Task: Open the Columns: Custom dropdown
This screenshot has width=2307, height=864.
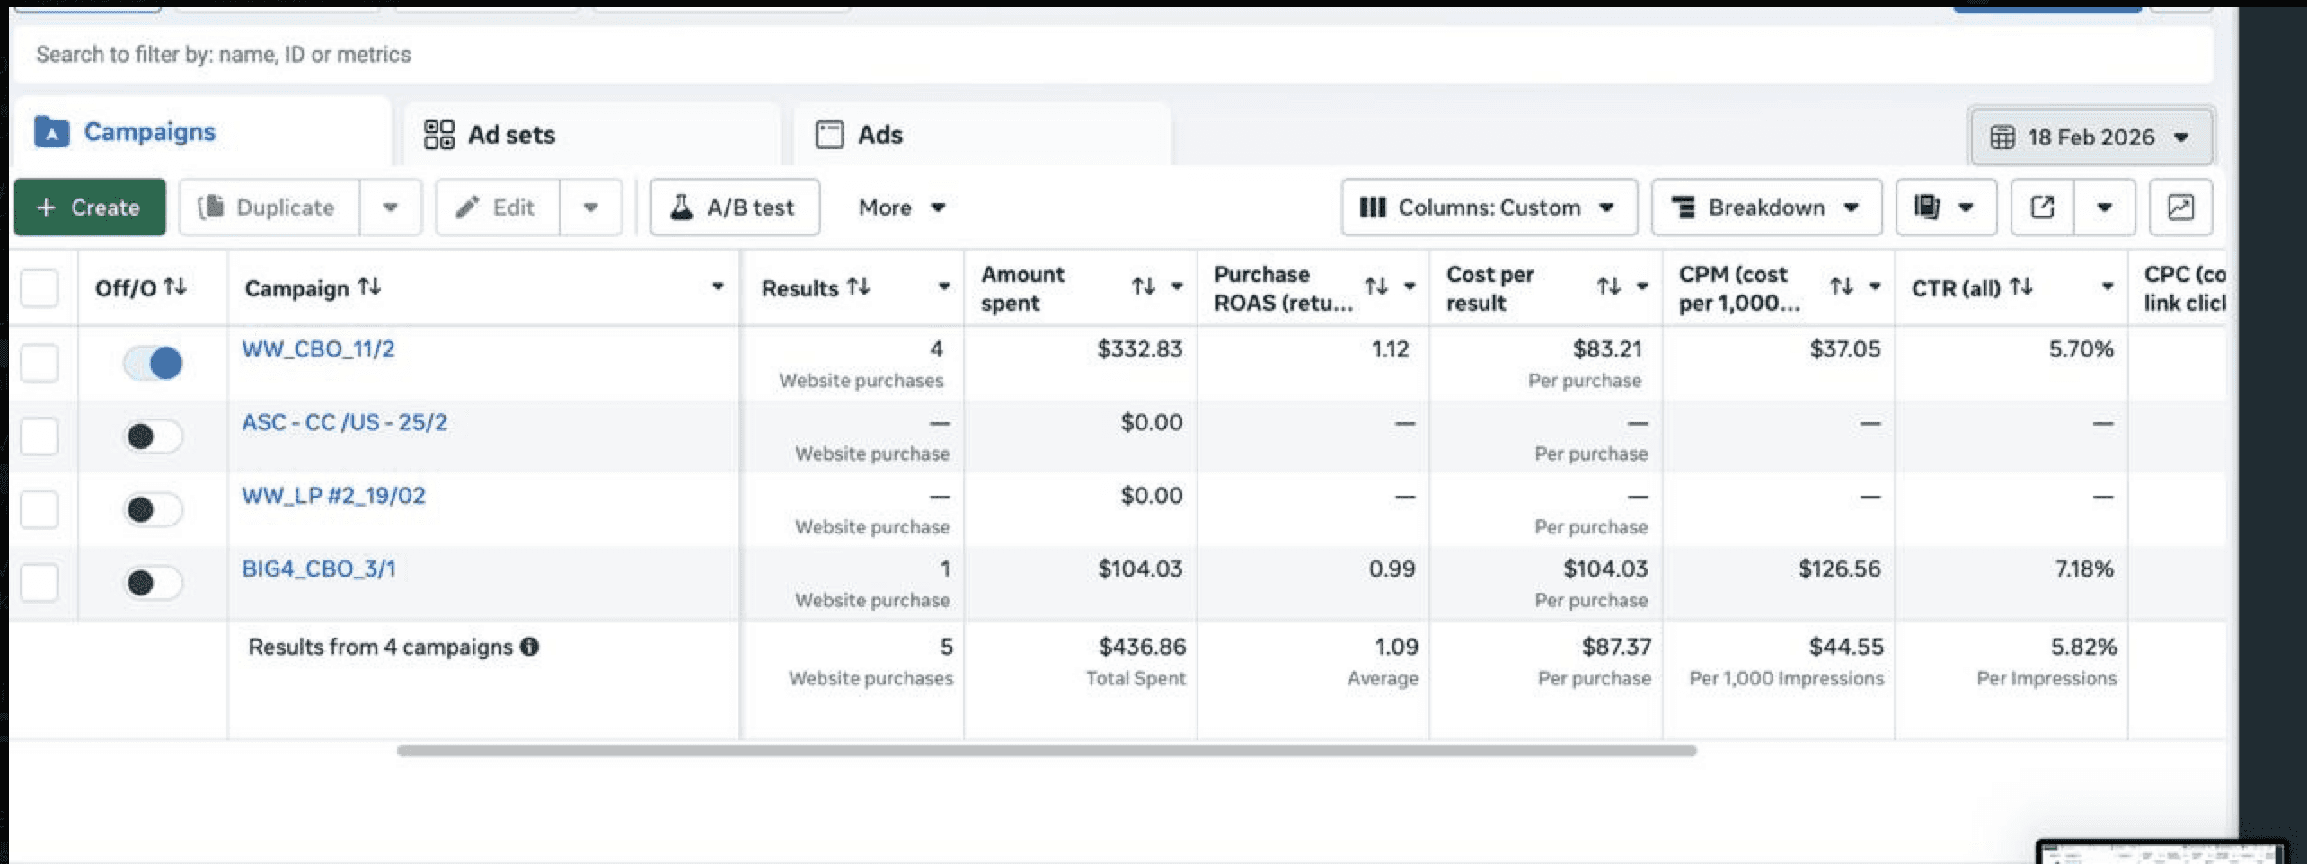Action: tap(1489, 207)
